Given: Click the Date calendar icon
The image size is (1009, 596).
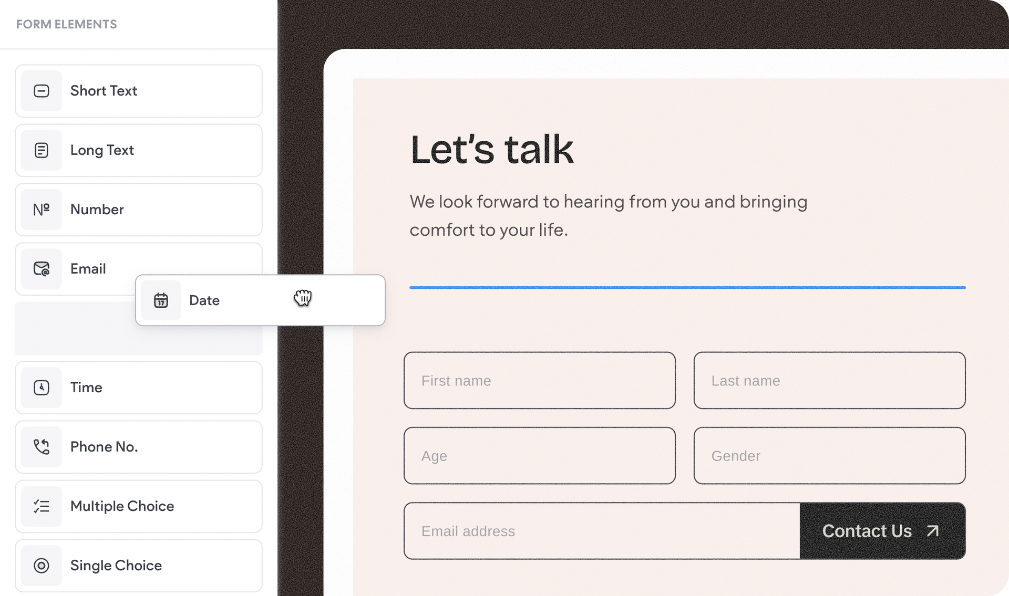Looking at the screenshot, I should 161,300.
